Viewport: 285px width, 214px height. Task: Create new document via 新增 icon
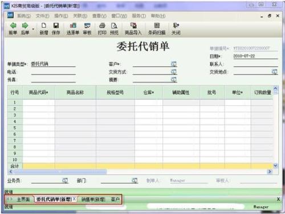coord(44,28)
